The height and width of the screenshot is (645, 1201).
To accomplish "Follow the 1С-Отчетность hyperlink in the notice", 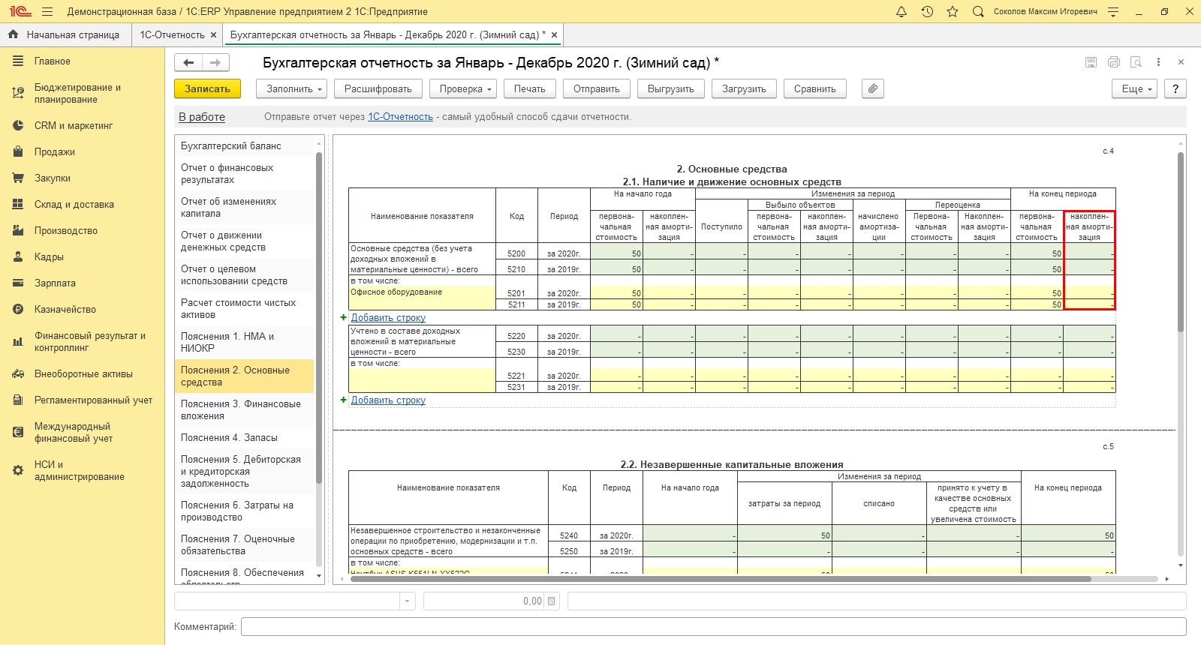I will [400, 116].
